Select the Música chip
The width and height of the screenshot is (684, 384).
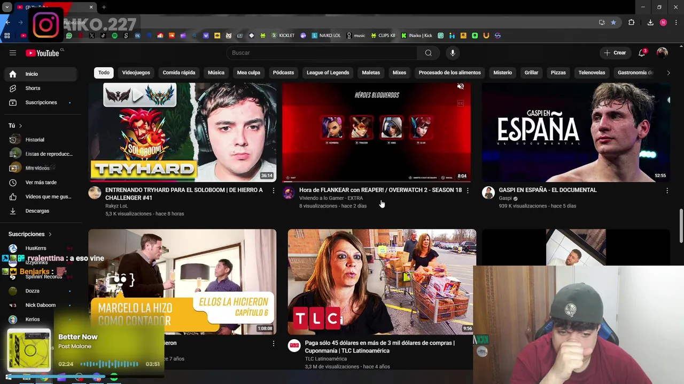click(x=216, y=73)
